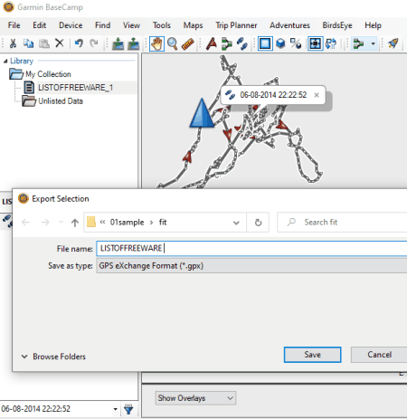Select the New Route tool

227,43
